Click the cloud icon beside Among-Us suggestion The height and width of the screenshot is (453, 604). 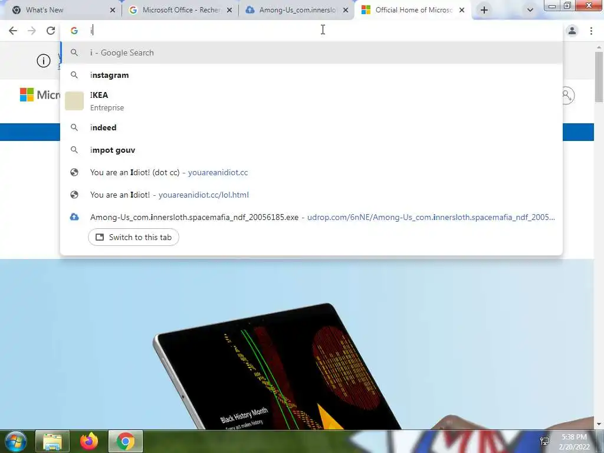tap(74, 217)
